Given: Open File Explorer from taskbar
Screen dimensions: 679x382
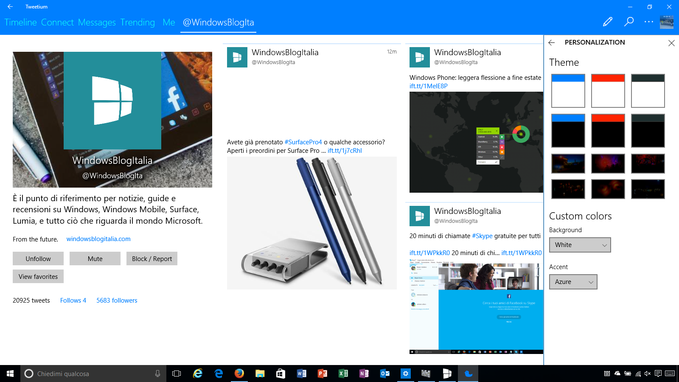Looking at the screenshot, I should pos(260,374).
